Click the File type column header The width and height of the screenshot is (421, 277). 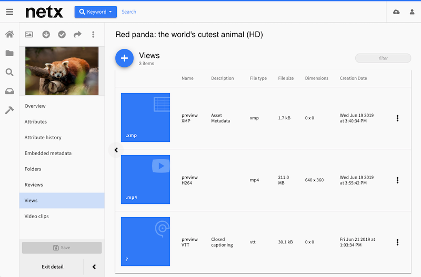point(258,78)
